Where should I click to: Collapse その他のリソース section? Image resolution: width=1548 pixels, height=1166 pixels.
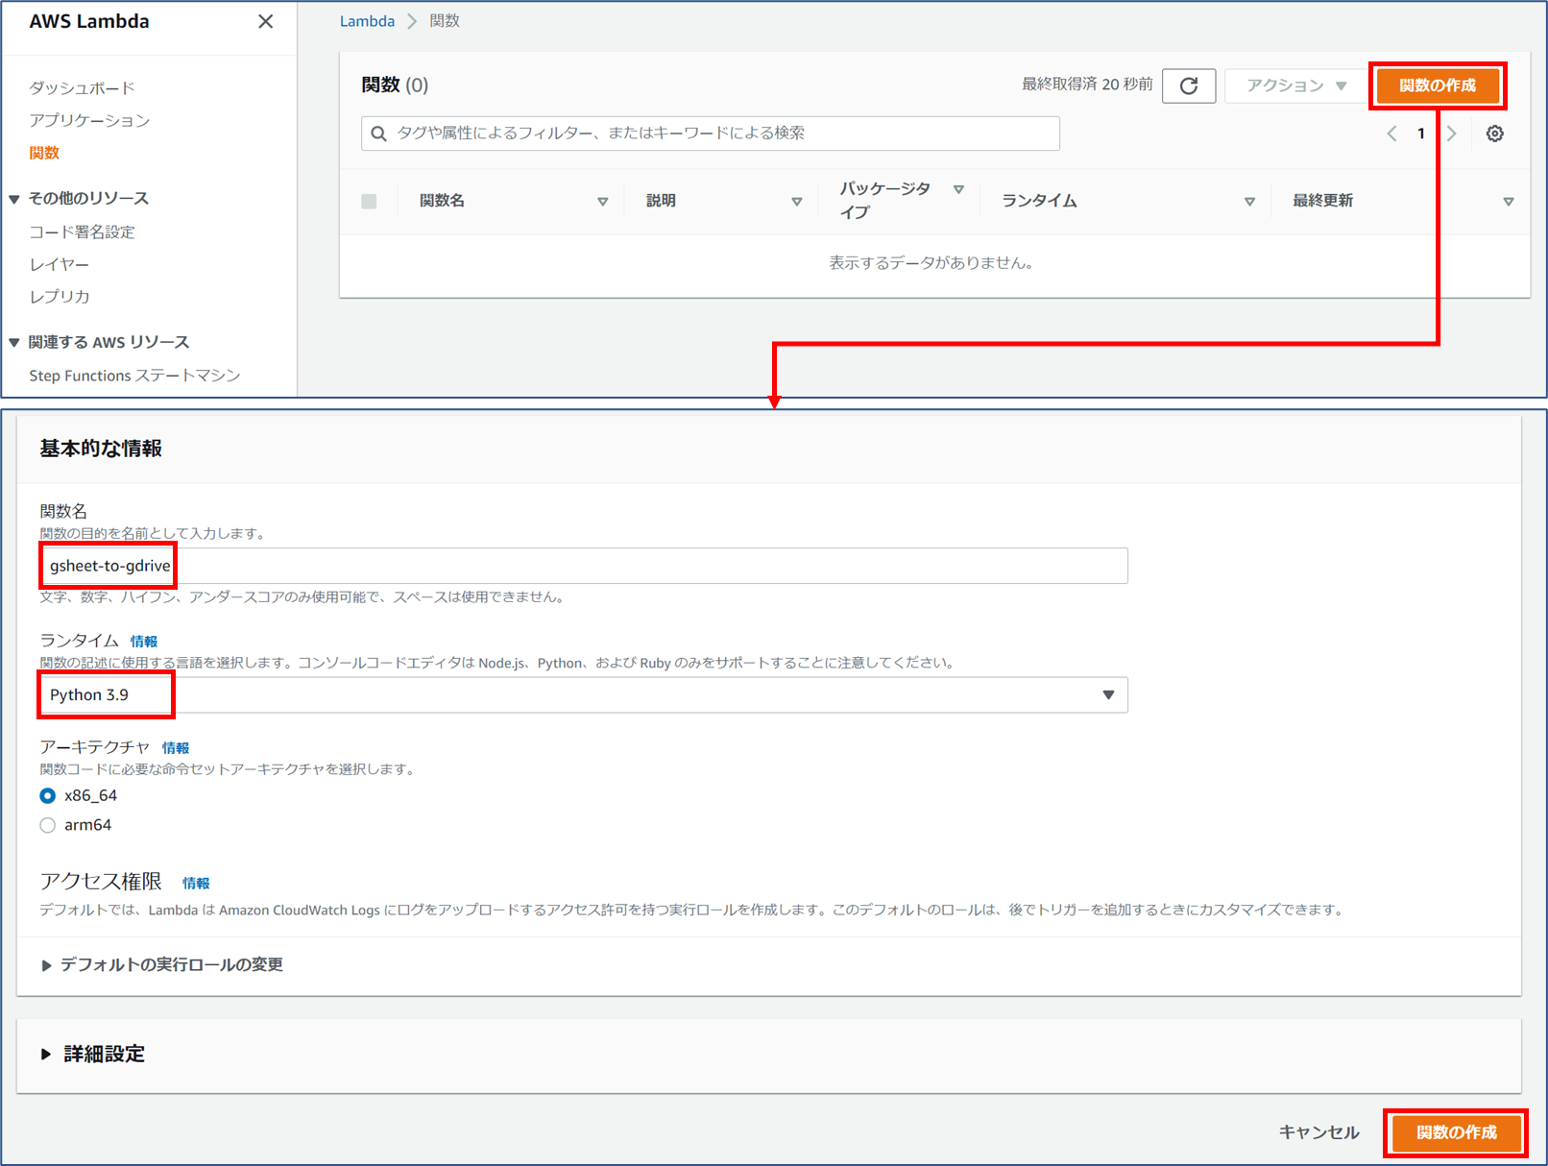(x=14, y=199)
